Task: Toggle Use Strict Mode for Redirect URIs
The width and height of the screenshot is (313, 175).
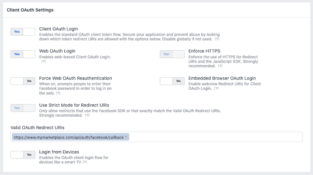Action: click(x=23, y=108)
